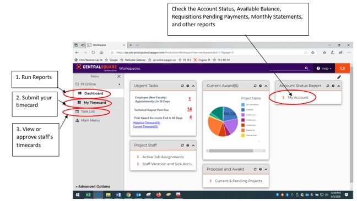Refresh the Account Status Report widget
Screen dimensions: 357x201
[x=328, y=86]
